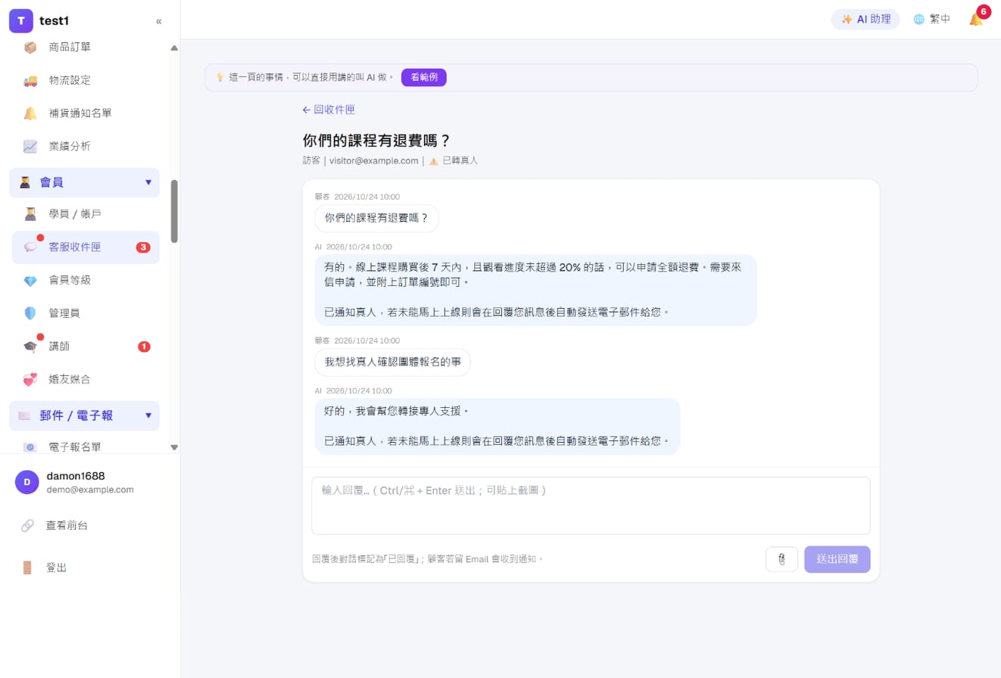This screenshot has width=1001, height=678.
Task: Click the reply text input box
Action: [591, 505]
